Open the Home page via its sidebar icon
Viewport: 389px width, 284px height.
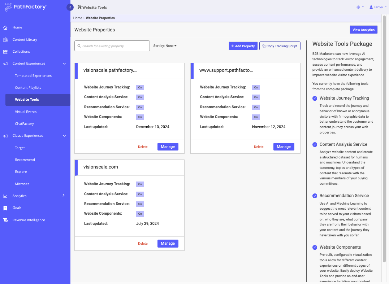point(5,27)
